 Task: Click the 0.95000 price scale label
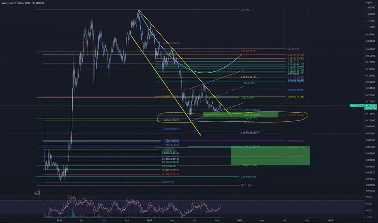click(371, 34)
